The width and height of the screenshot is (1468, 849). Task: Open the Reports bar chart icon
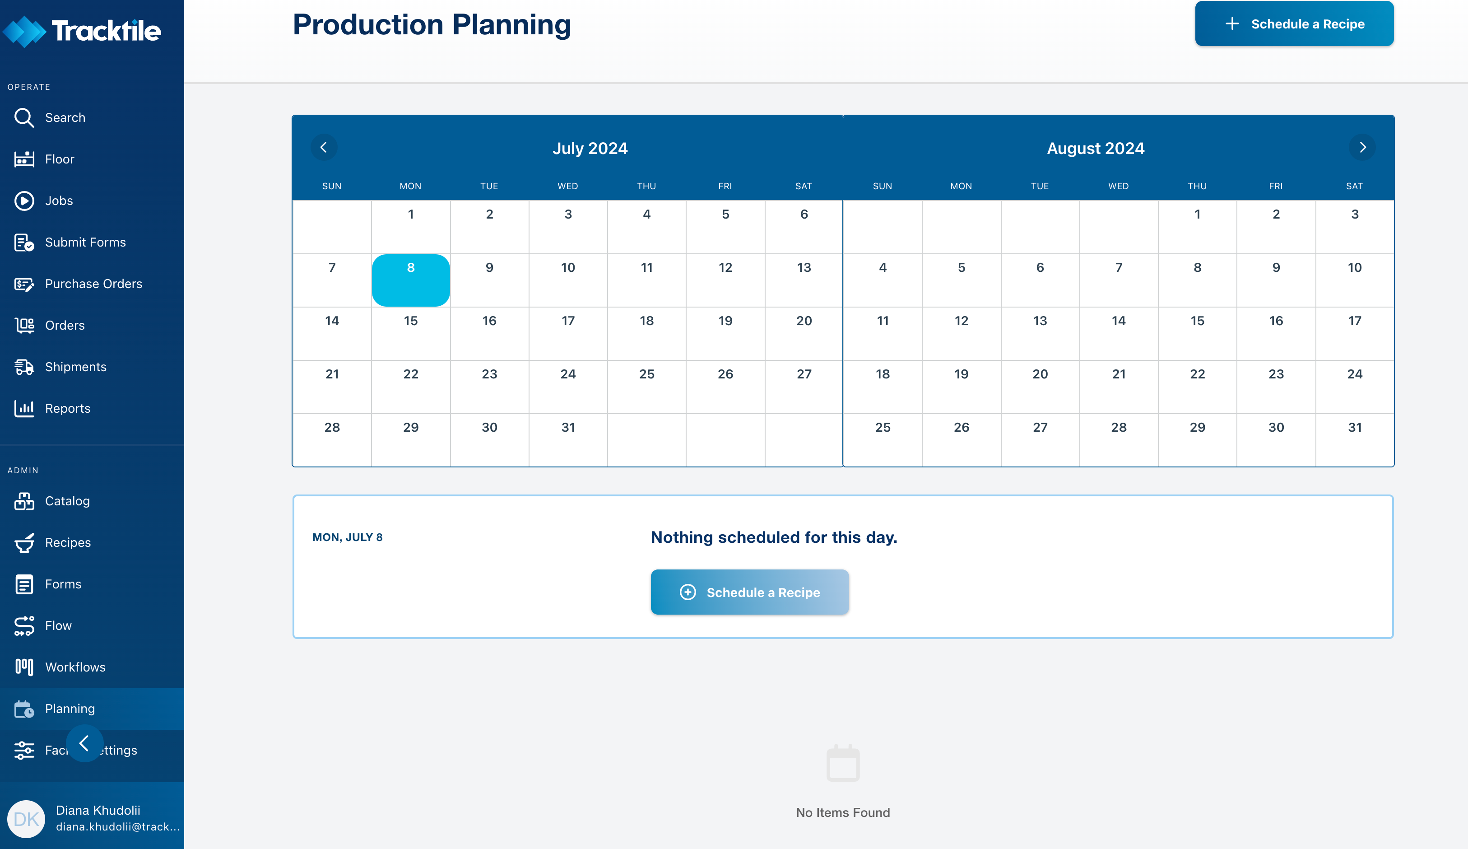[24, 409]
